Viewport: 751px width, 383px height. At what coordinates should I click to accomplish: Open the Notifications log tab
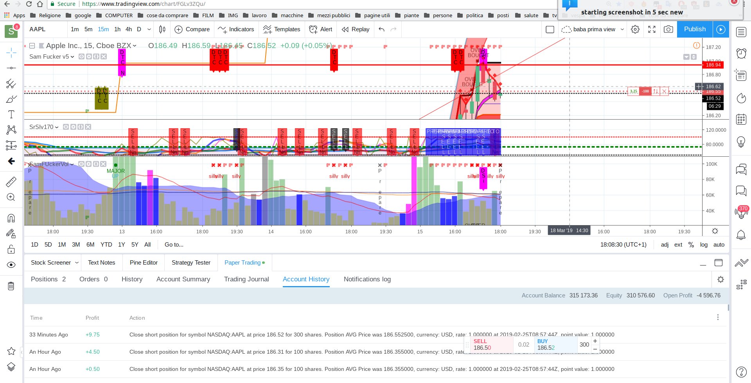367,279
